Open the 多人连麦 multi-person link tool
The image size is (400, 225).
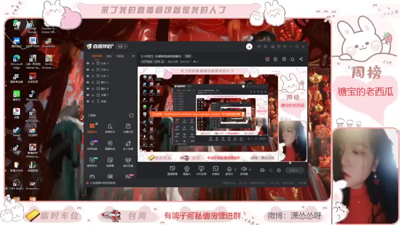128,145
